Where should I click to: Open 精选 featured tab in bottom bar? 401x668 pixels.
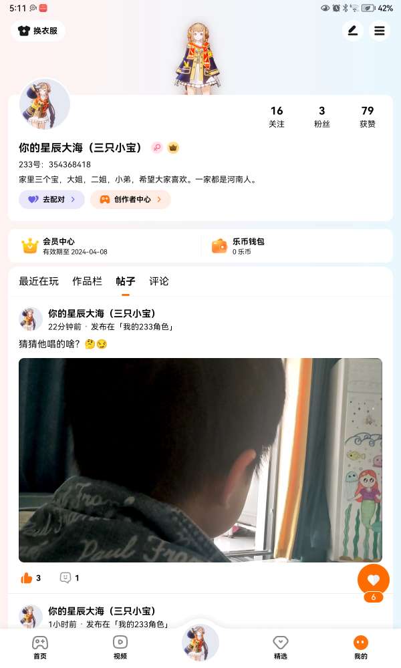point(281,648)
